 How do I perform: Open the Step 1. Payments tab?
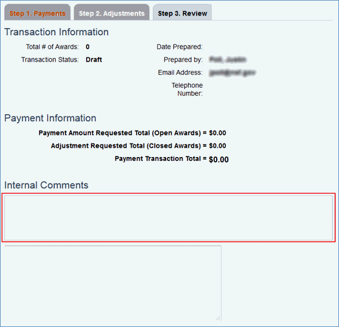click(x=37, y=13)
